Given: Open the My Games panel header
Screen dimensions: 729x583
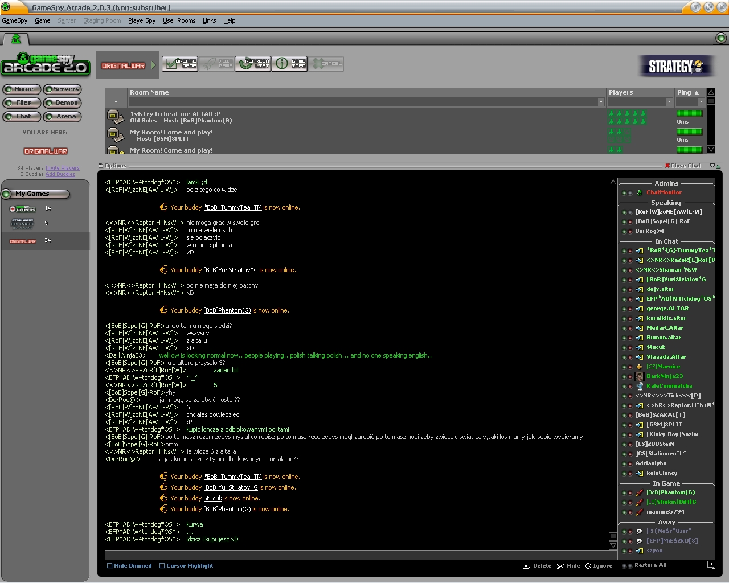Looking at the screenshot, I should pyautogui.click(x=35, y=194).
